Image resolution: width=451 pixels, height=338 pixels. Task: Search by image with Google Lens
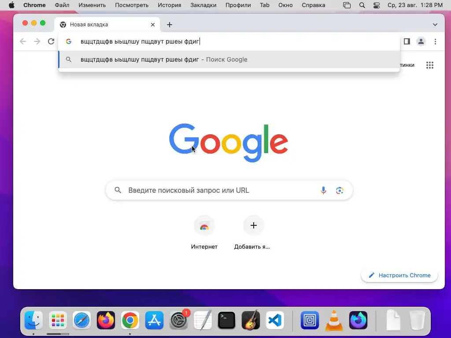tap(340, 190)
